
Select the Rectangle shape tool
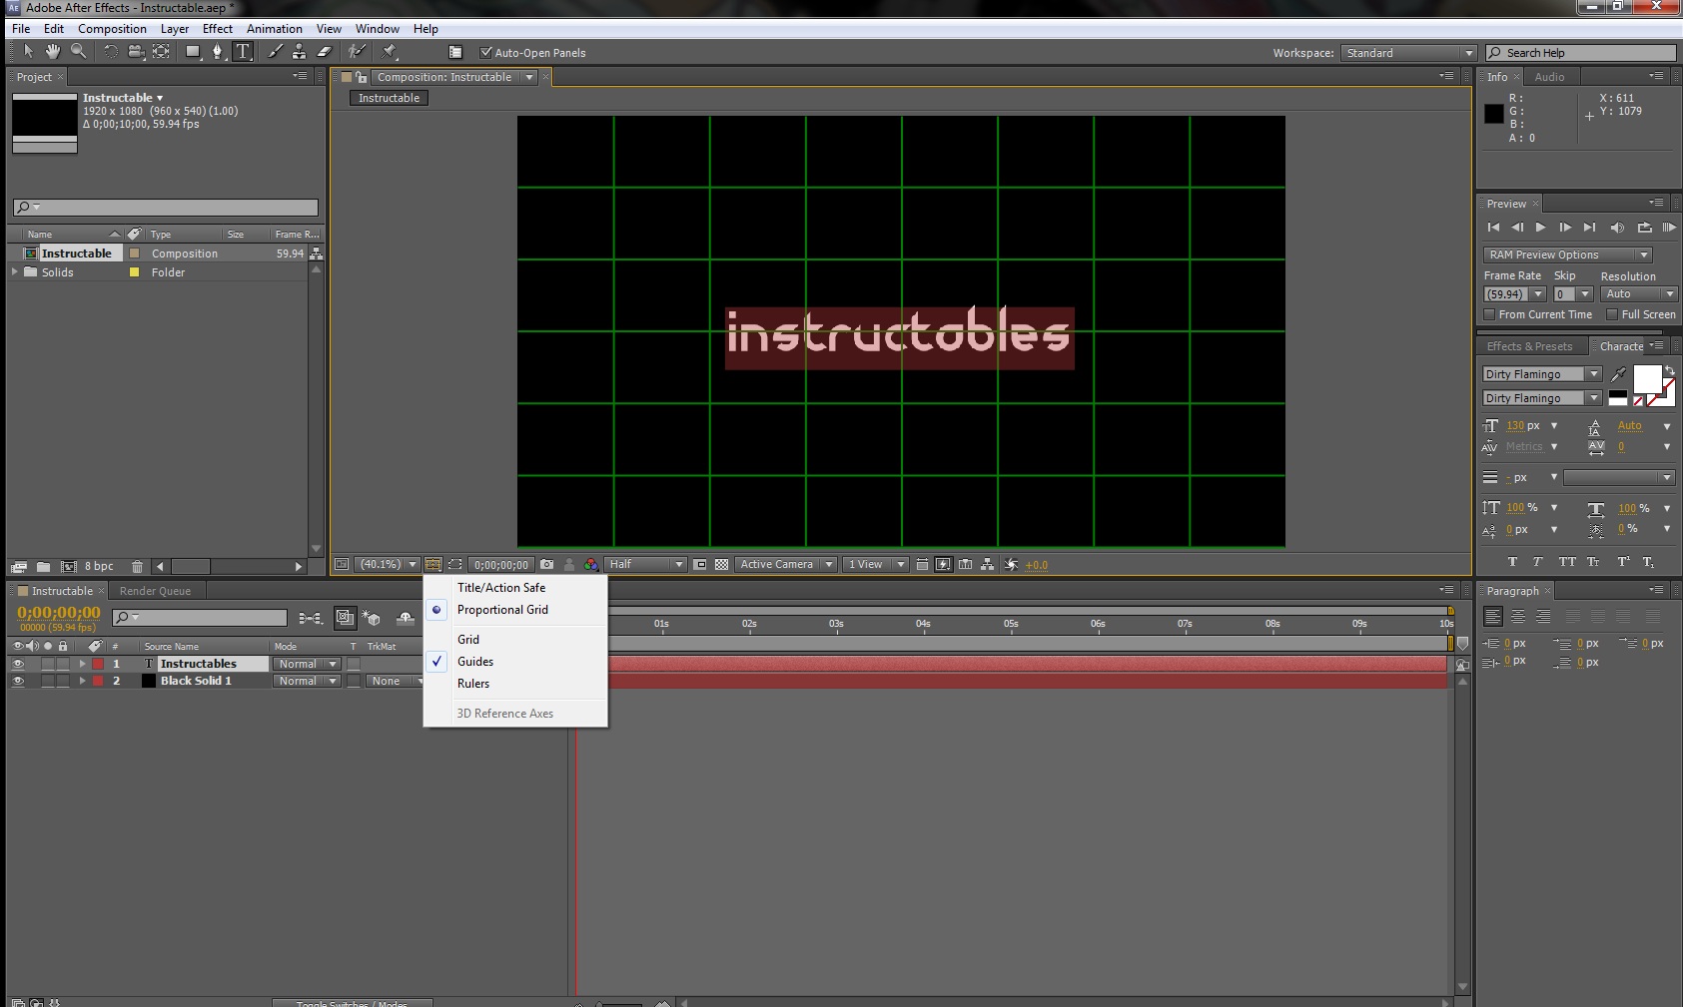point(193,52)
